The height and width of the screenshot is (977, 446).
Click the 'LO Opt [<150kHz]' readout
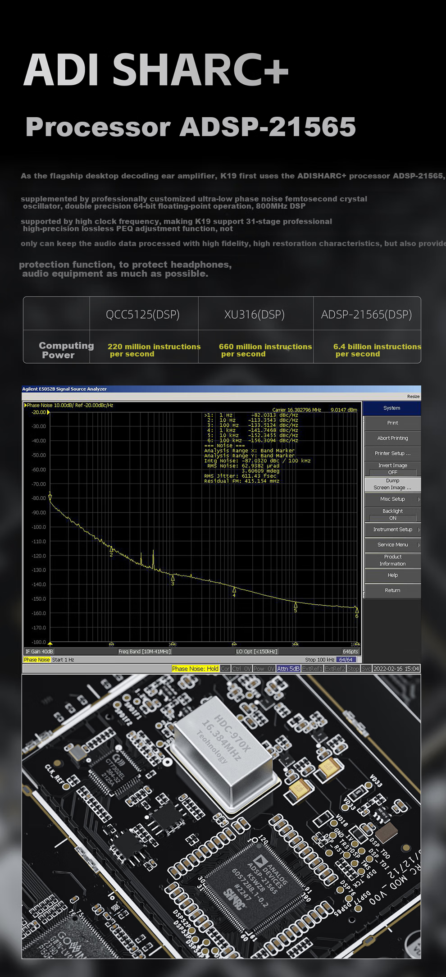click(x=257, y=652)
